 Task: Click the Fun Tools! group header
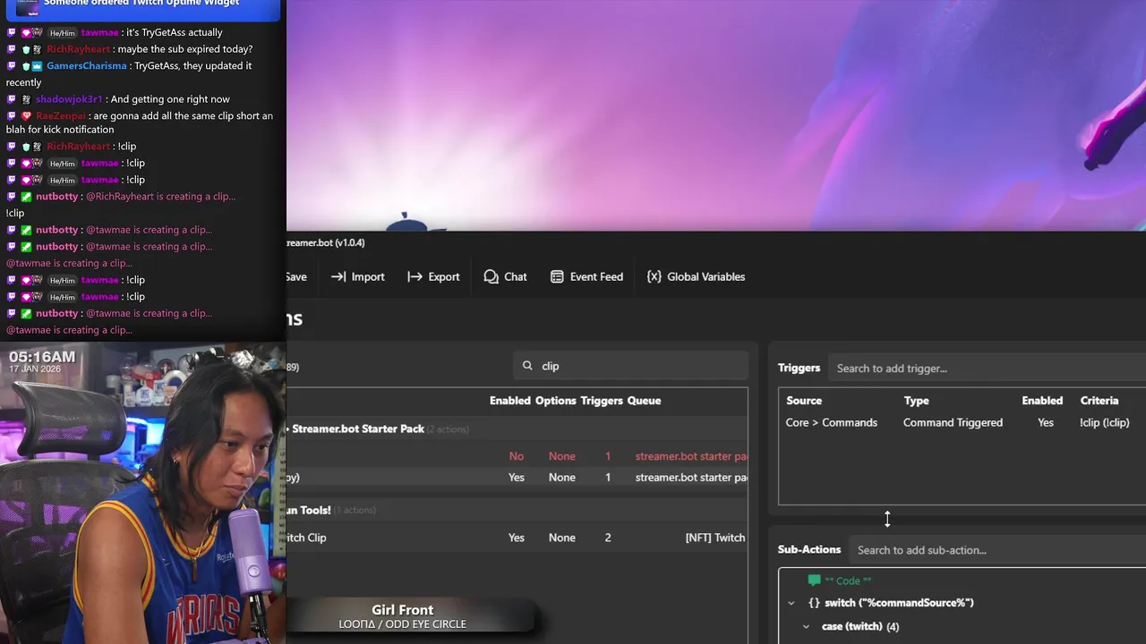[x=517, y=510]
